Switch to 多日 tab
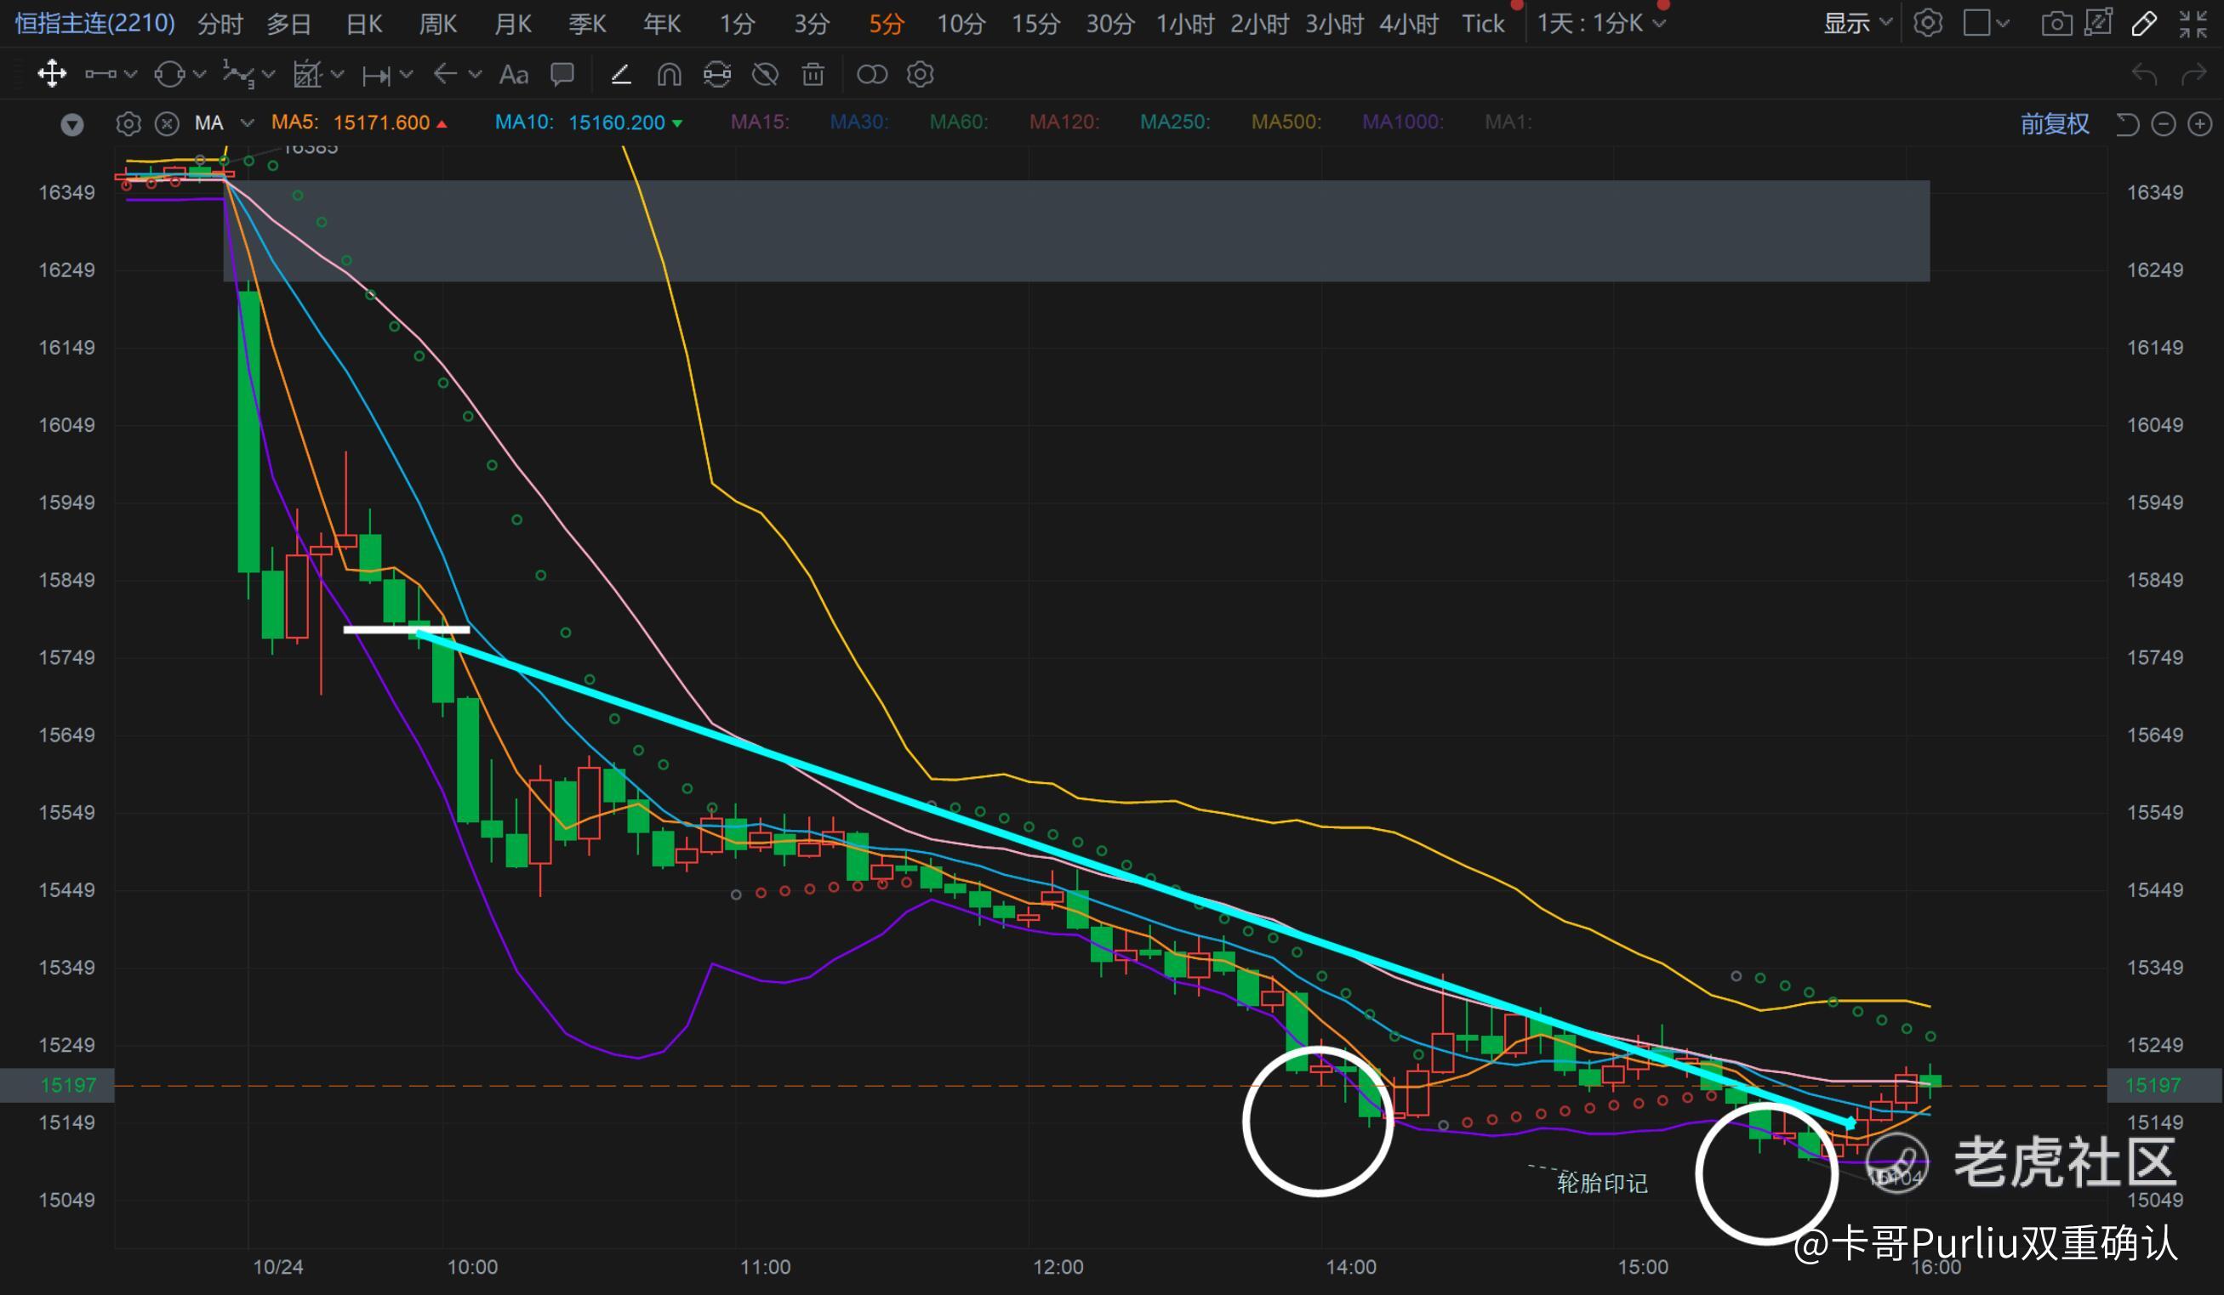Image resolution: width=2224 pixels, height=1295 pixels. 289,24
